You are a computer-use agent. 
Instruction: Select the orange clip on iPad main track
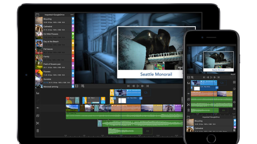tap(126, 108)
